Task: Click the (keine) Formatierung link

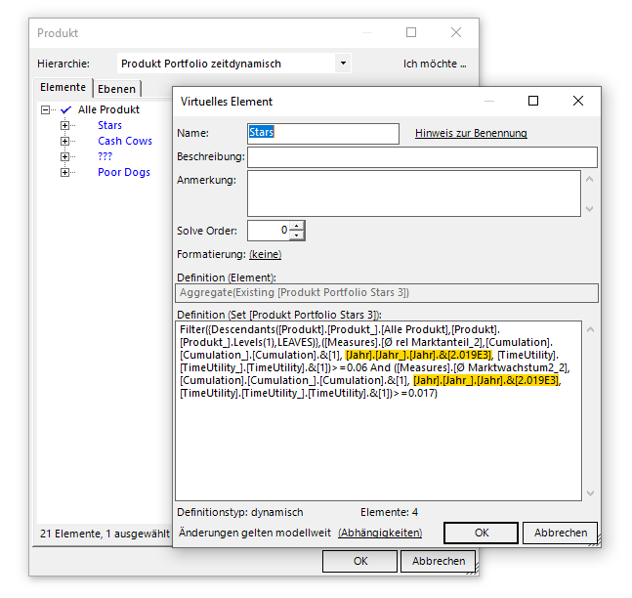Action: coord(265,254)
